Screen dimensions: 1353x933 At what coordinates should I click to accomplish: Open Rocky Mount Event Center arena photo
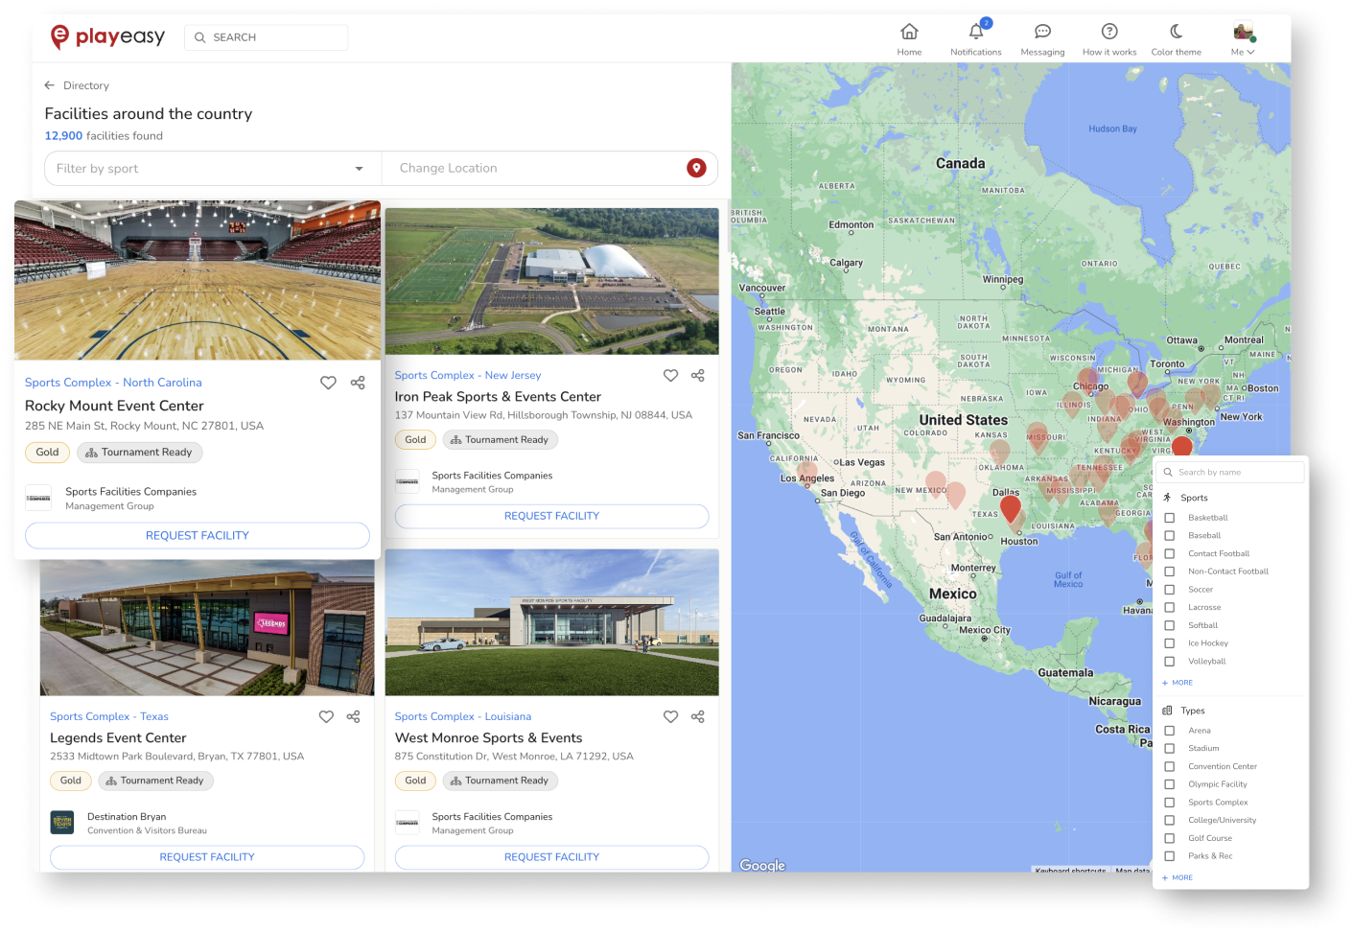pos(198,280)
